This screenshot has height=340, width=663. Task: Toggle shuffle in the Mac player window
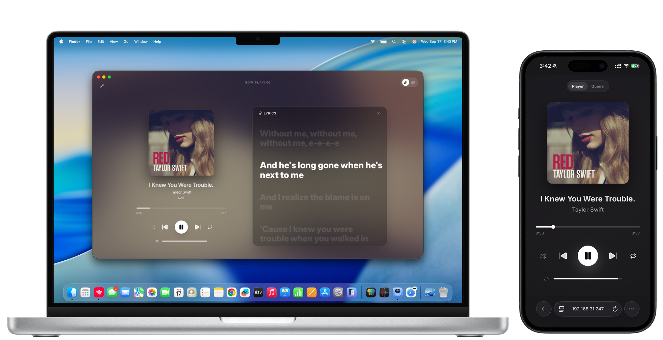pyautogui.click(x=153, y=227)
